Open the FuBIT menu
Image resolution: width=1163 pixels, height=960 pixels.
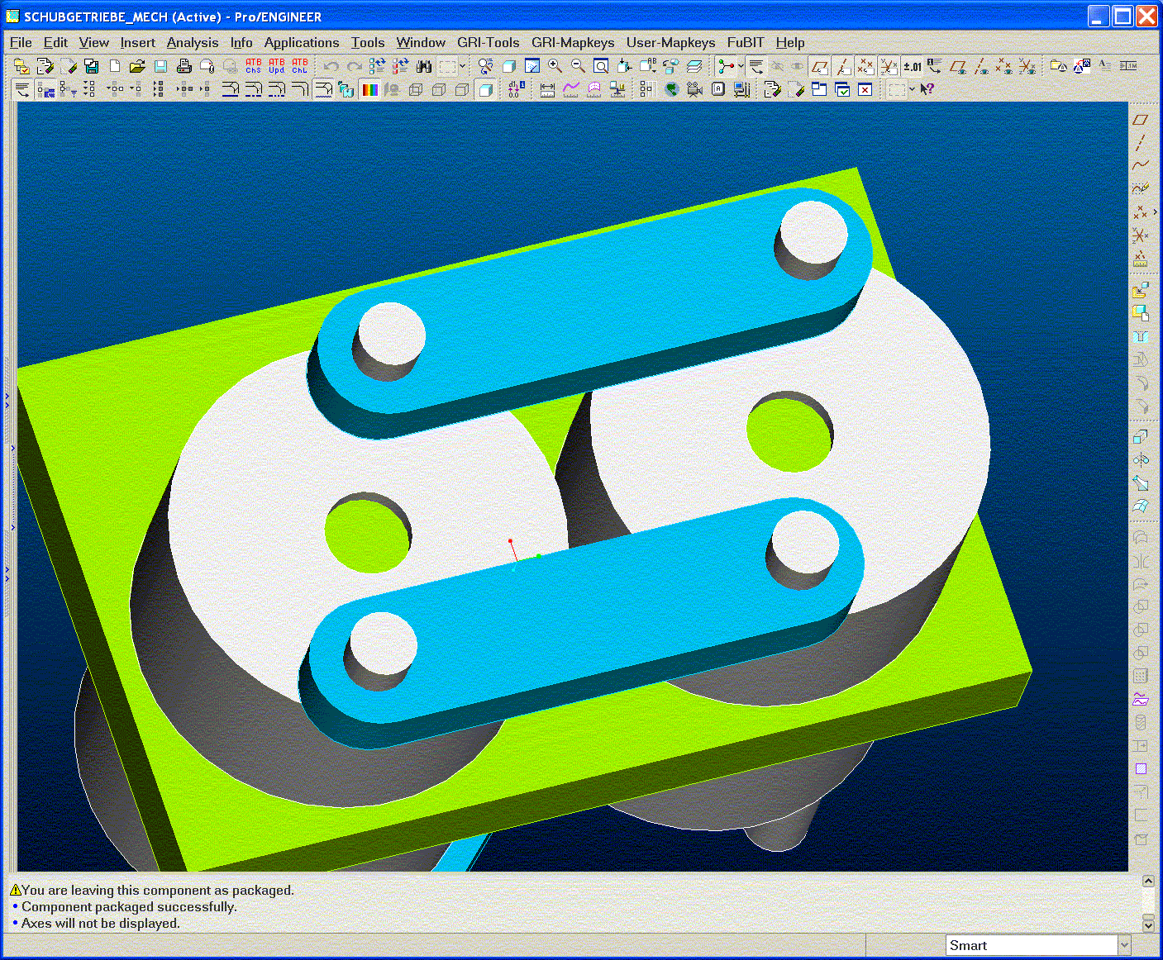pos(745,42)
